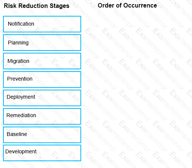The height and width of the screenshot is (168, 192).
Task: Click the Order of Occurrence heading
Action: 127,5
